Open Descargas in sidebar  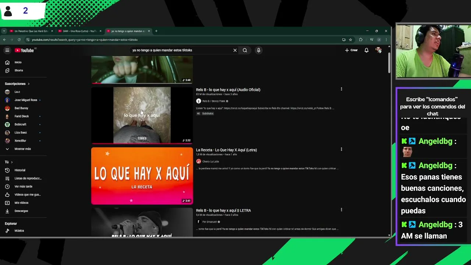21,211
